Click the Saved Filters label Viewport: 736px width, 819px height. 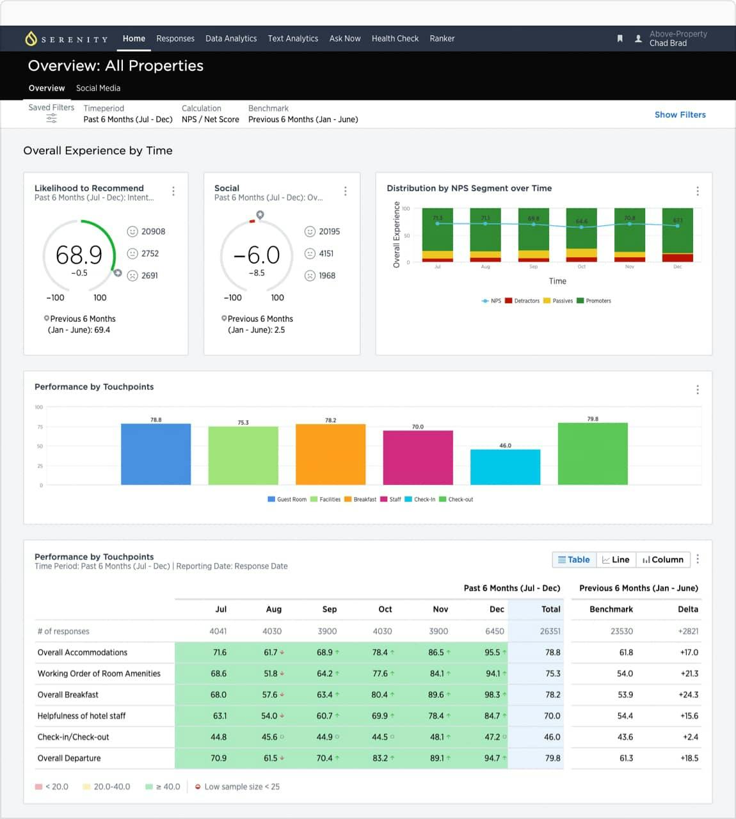pos(51,107)
